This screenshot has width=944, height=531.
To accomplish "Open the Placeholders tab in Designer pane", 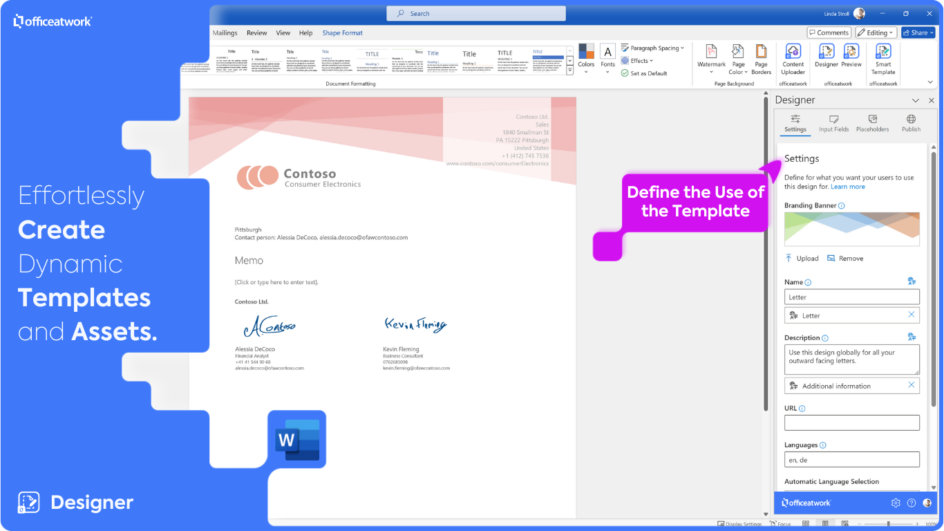I will [x=873, y=123].
